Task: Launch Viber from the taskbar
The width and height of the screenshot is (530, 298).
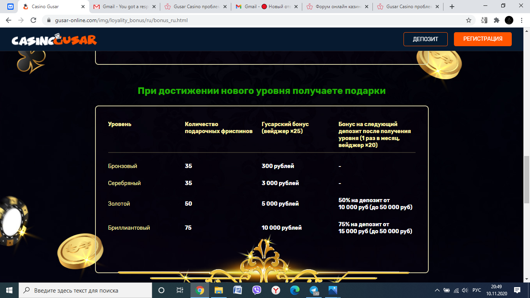Action: click(x=256, y=290)
